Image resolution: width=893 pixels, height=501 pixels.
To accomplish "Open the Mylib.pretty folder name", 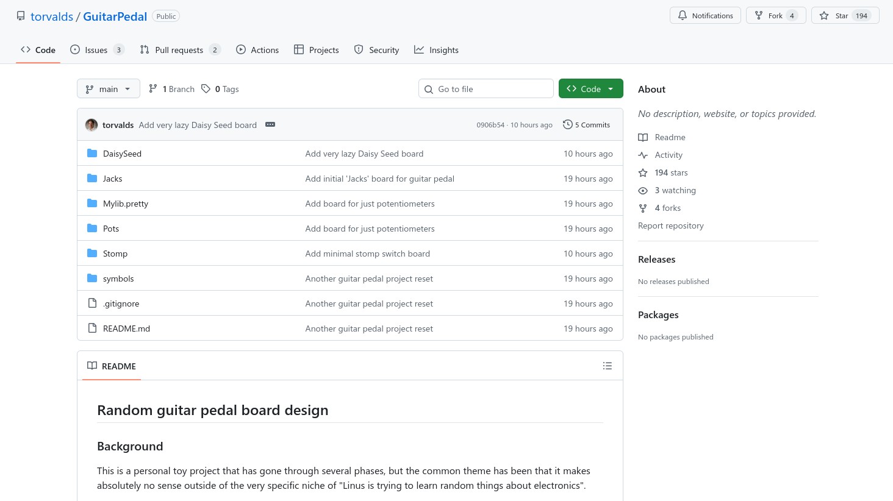I will pos(126,204).
